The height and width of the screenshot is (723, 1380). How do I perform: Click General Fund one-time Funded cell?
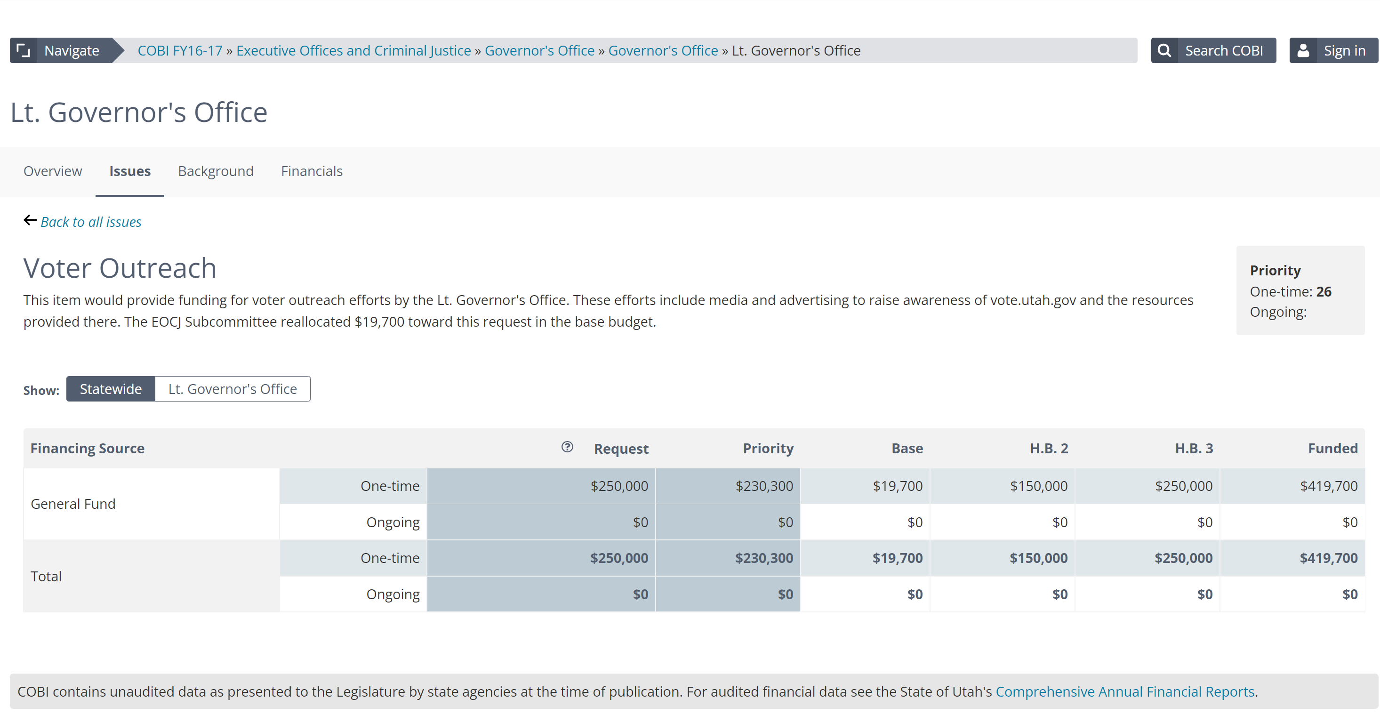click(1328, 486)
